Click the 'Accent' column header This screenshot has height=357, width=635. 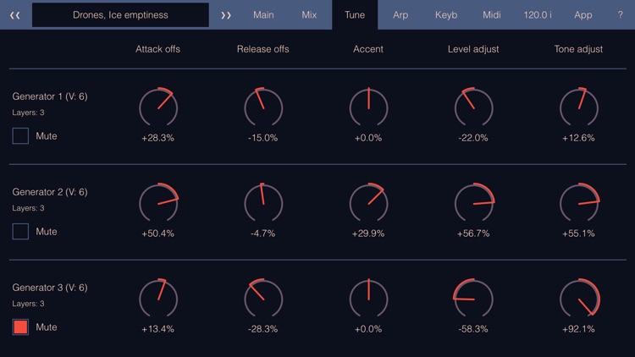click(x=368, y=49)
